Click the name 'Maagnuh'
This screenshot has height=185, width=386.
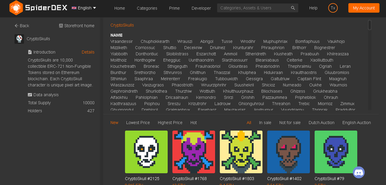(x=338, y=79)
